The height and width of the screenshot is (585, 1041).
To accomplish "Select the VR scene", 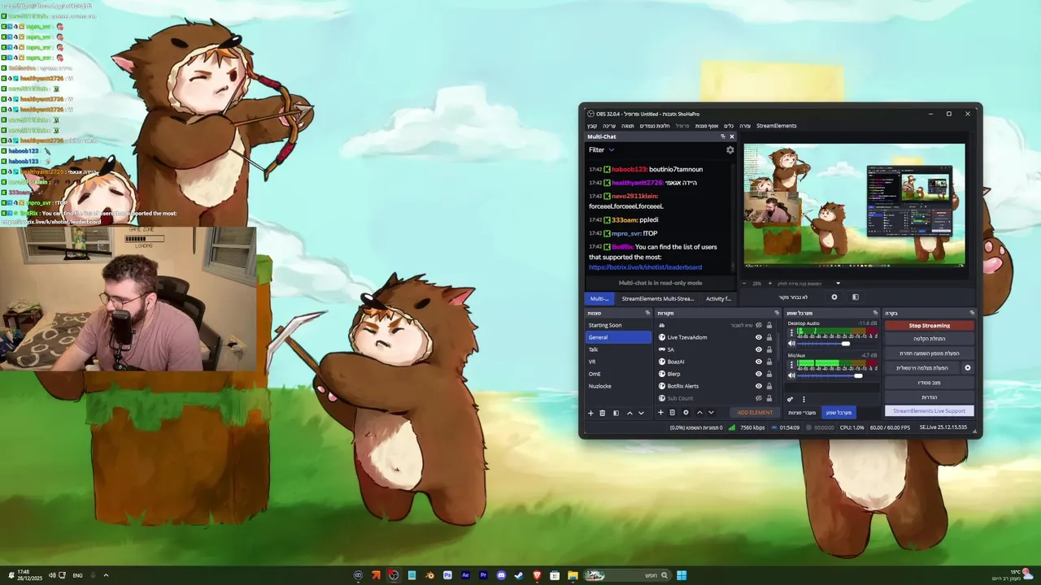I will [x=619, y=362].
